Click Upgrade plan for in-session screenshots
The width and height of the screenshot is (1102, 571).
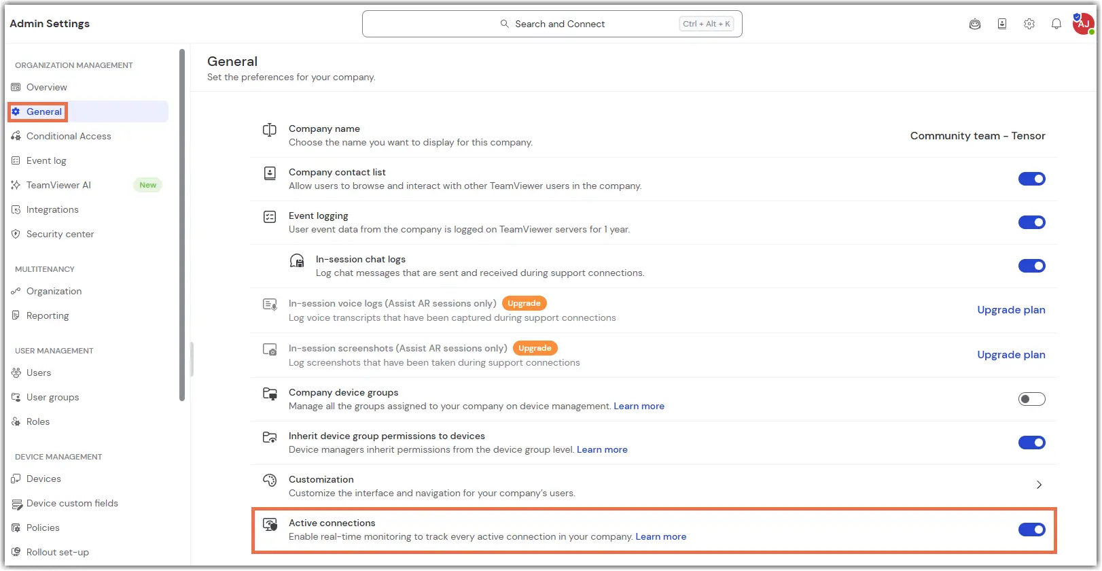coord(1011,355)
